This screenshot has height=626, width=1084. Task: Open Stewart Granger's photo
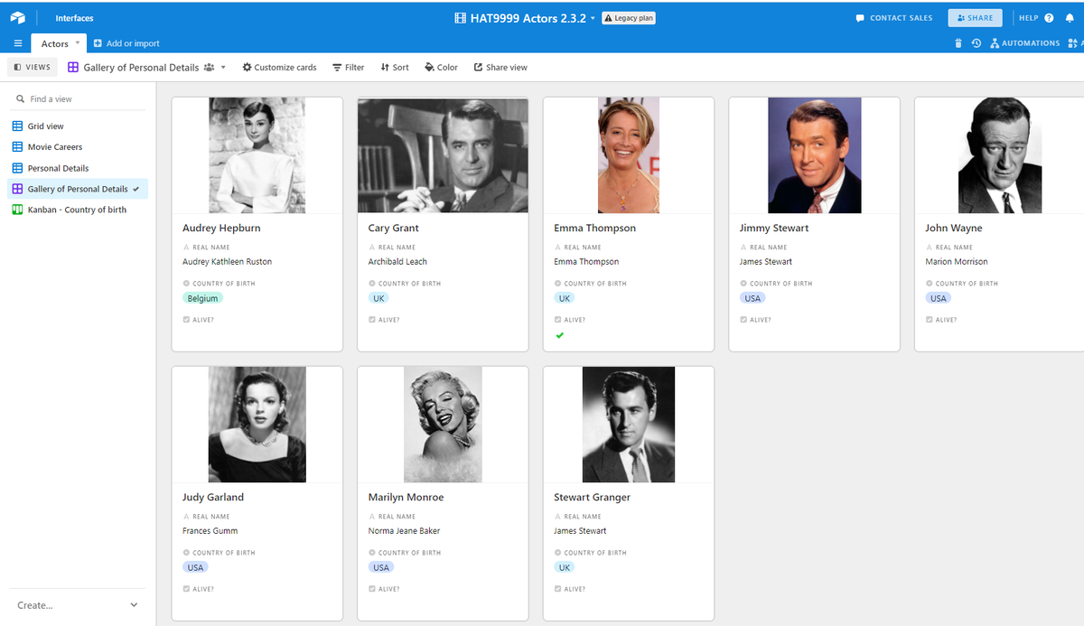629,425
